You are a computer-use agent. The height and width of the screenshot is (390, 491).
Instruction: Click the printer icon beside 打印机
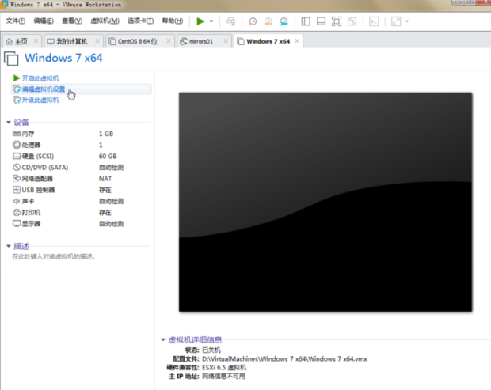(x=17, y=212)
